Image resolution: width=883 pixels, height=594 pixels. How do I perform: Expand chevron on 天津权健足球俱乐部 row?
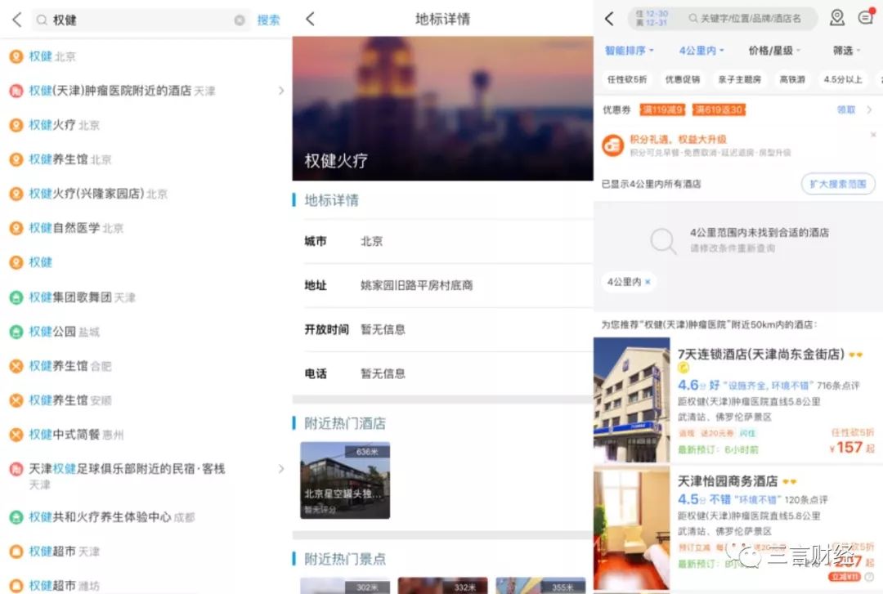pyautogui.click(x=281, y=469)
